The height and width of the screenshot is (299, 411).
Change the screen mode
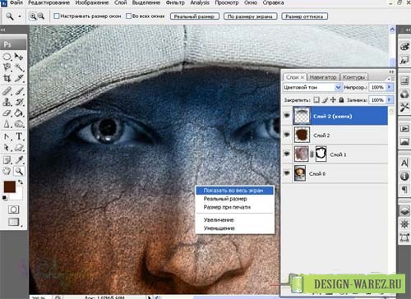[x=14, y=222]
